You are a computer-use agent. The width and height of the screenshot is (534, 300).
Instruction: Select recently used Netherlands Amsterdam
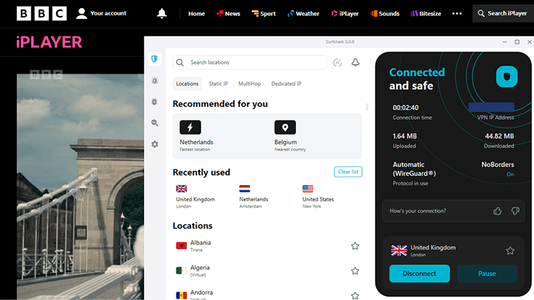point(254,196)
